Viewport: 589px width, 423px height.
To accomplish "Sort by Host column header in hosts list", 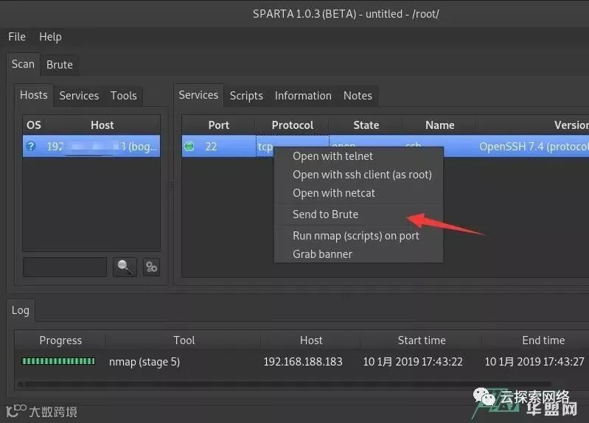I will click(102, 125).
